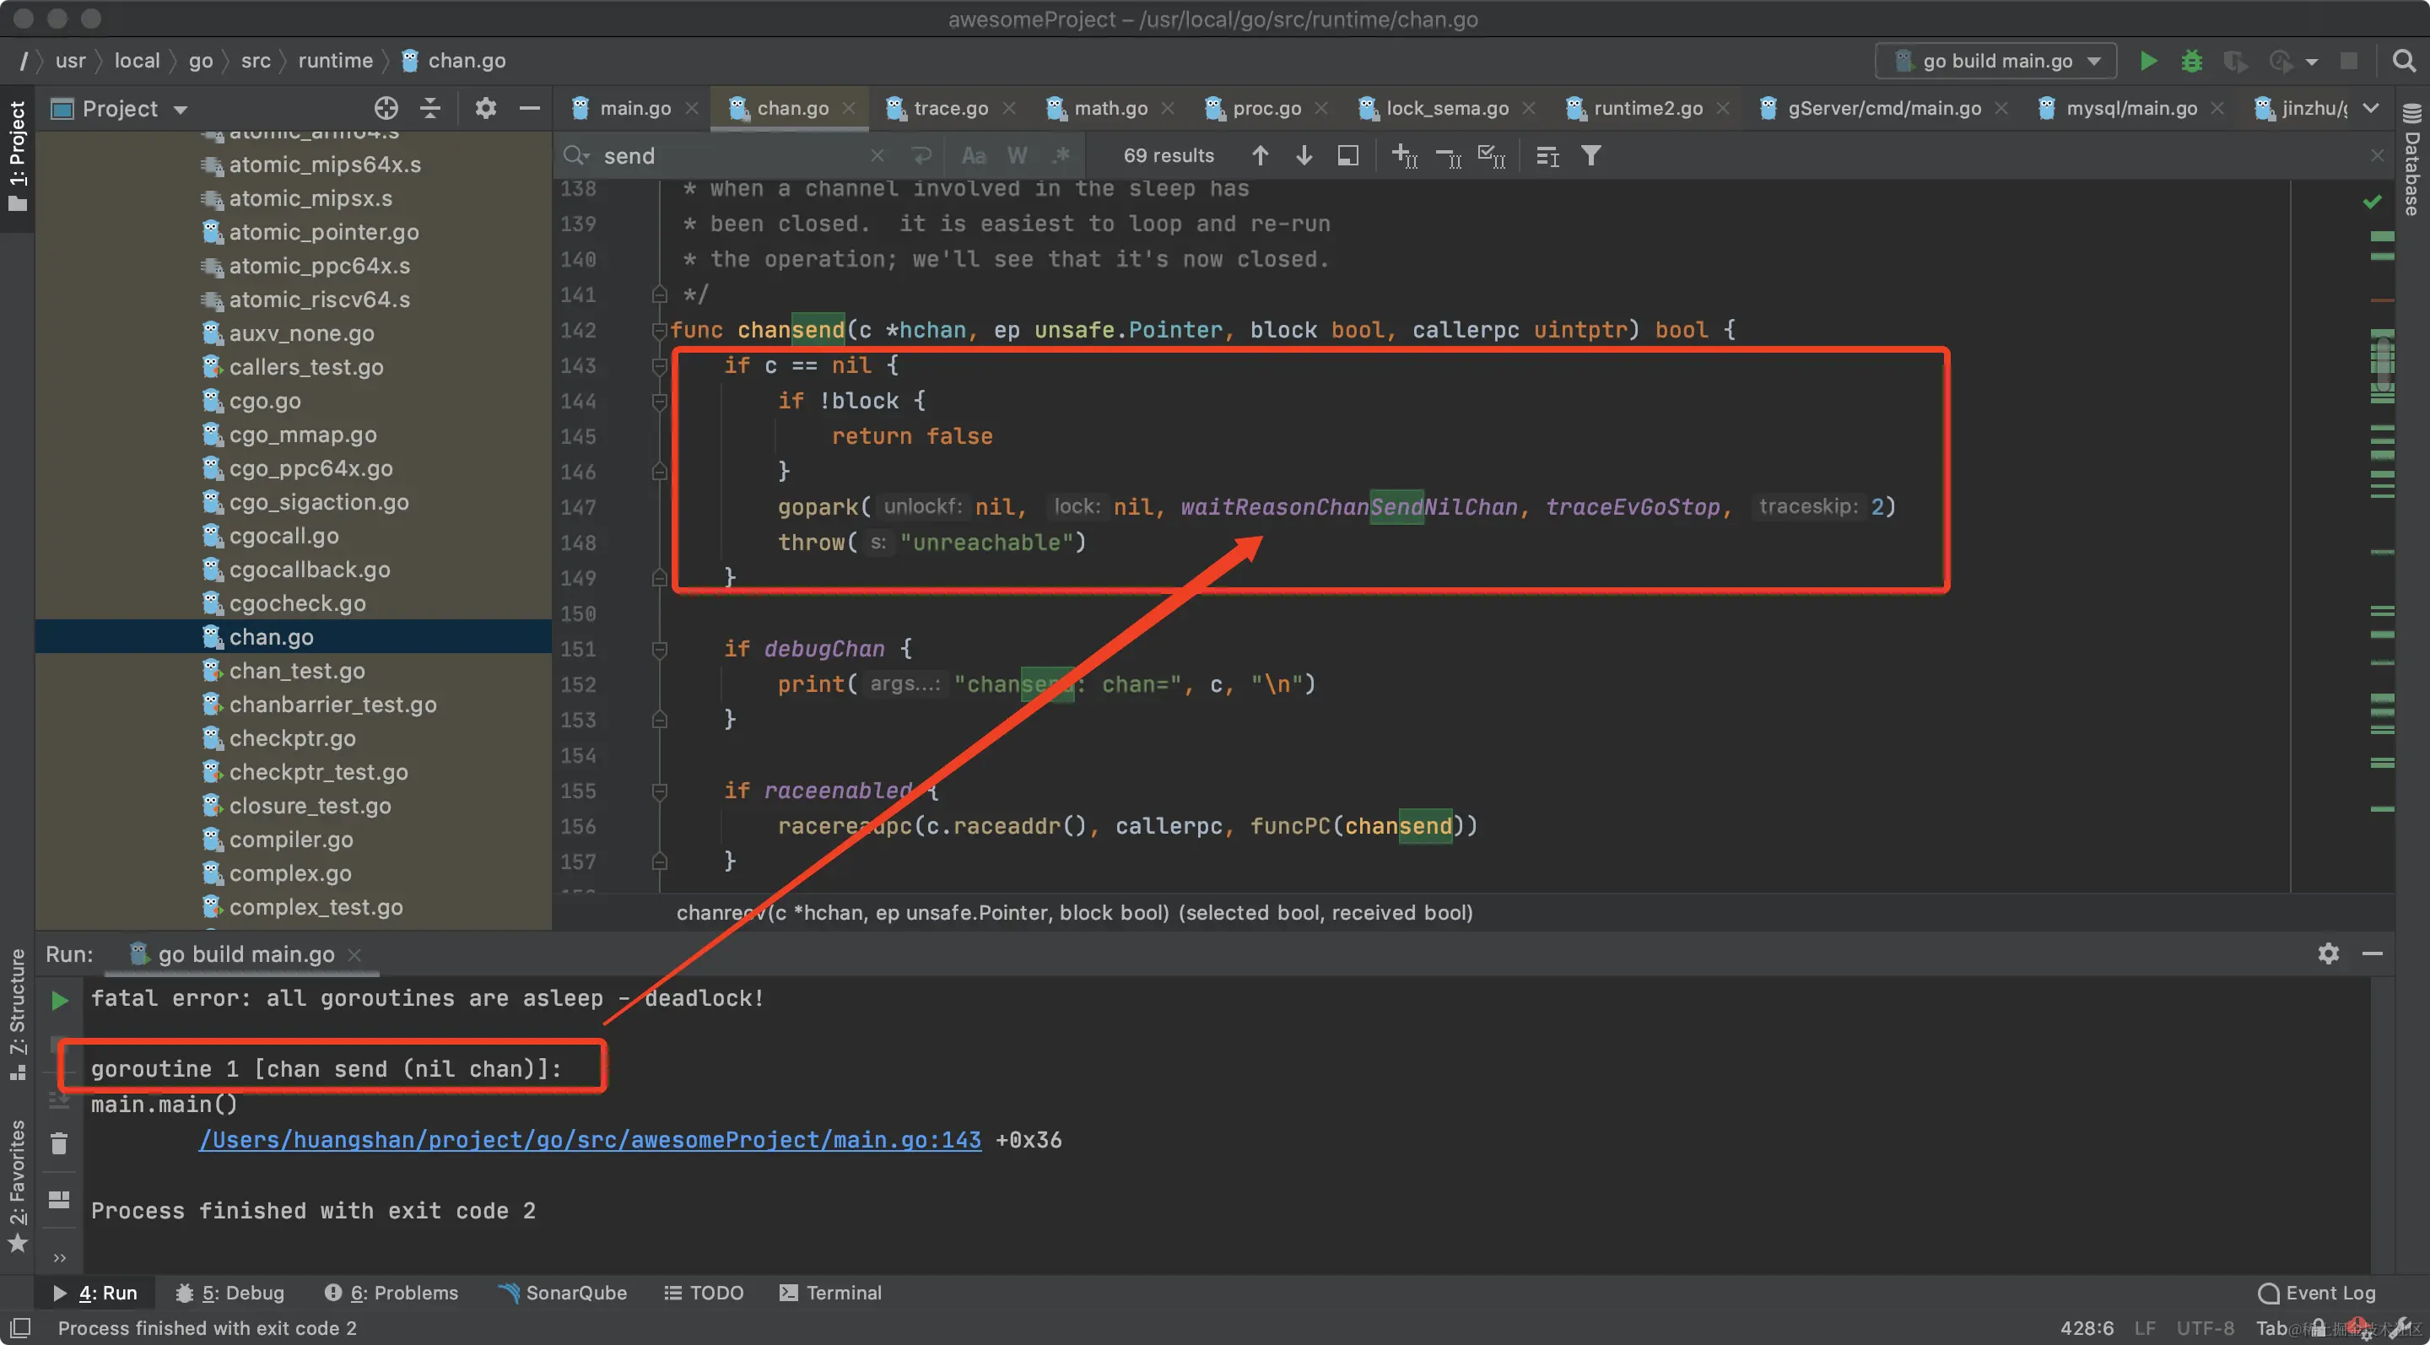The height and width of the screenshot is (1345, 2430).
Task: Open the Terminal tool window tab
Action: 830,1292
